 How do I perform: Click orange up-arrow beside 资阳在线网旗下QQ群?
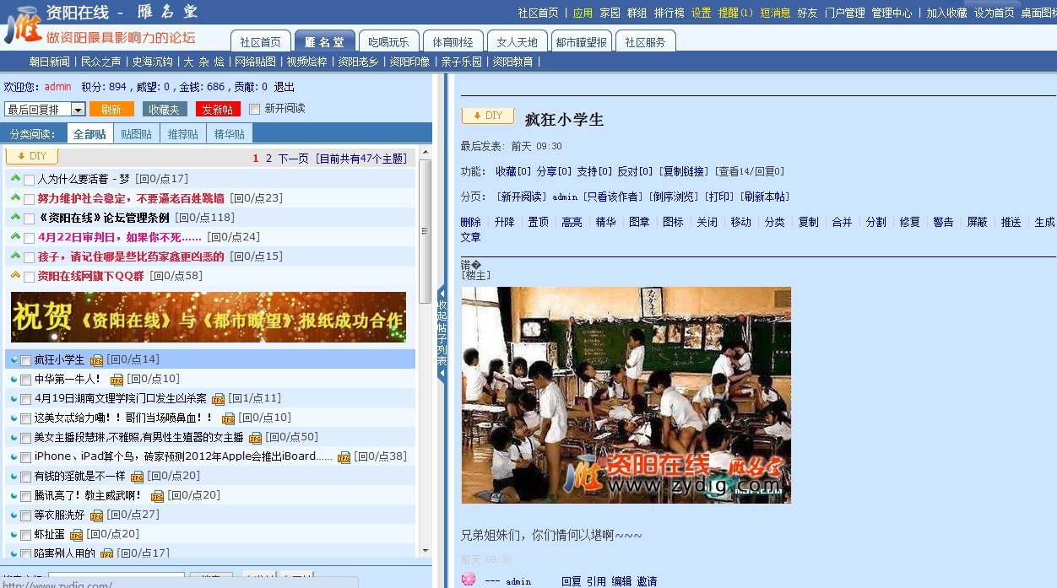coord(15,276)
